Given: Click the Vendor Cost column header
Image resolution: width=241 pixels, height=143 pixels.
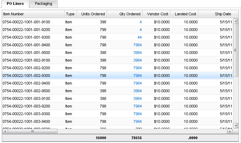Looking at the screenshot, I should point(156,14).
